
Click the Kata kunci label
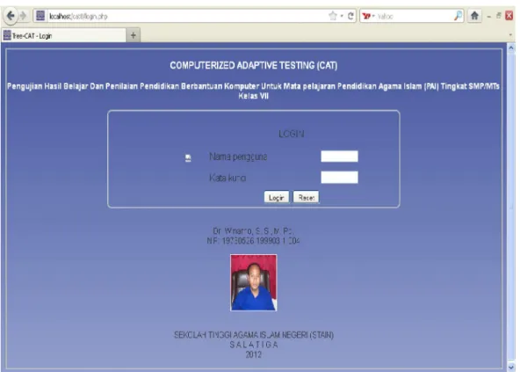coord(227,178)
